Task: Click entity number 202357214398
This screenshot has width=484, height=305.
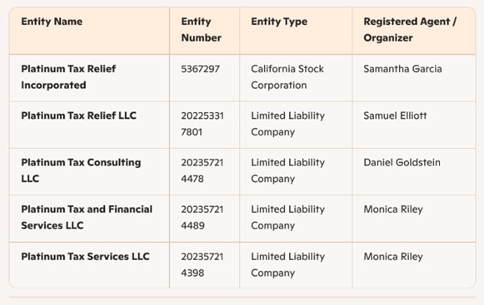Action: point(202,264)
